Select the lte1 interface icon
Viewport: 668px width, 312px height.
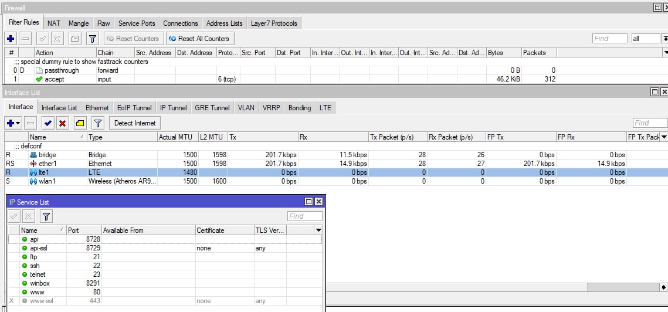tap(33, 172)
